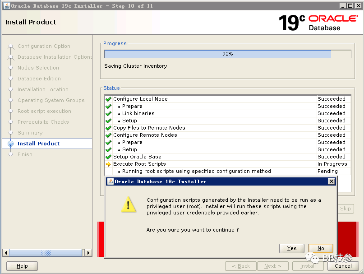Minimize the installer window
The image size is (364, 274).
coord(343,6)
